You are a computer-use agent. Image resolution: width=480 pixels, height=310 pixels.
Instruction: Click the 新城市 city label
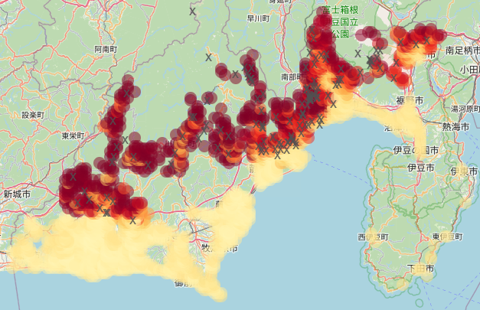pyautogui.click(x=17, y=194)
